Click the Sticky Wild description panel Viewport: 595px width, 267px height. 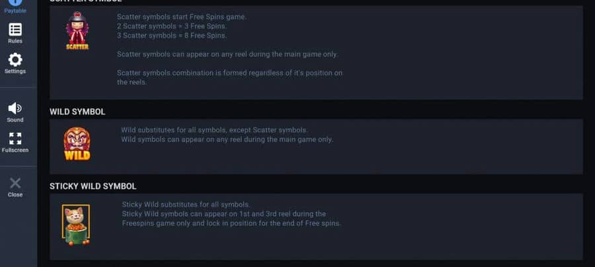click(x=316, y=227)
